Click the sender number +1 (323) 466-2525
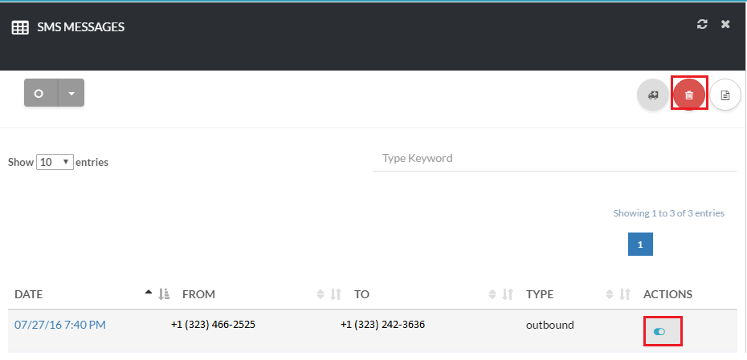This screenshot has width=747, height=360. pos(213,325)
